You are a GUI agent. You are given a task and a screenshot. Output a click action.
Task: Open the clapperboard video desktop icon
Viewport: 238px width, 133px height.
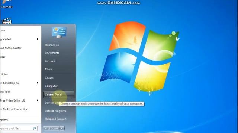point(7,21)
